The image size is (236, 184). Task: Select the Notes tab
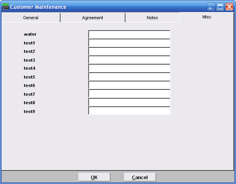click(x=152, y=18)
